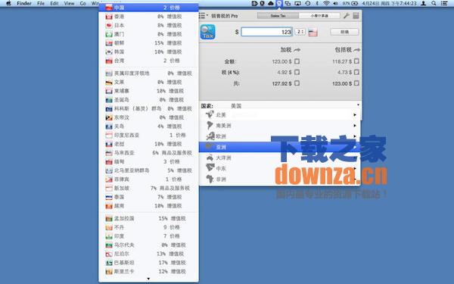Viewport: 454px width, 284px height.
Task: Click the button right of the flag in the amount row
Action: (x=344, y=32)
